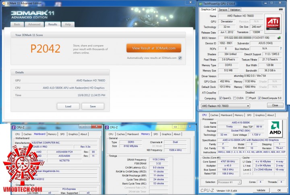Open the Processor #1 selection dropdown

tap(229, 182)
